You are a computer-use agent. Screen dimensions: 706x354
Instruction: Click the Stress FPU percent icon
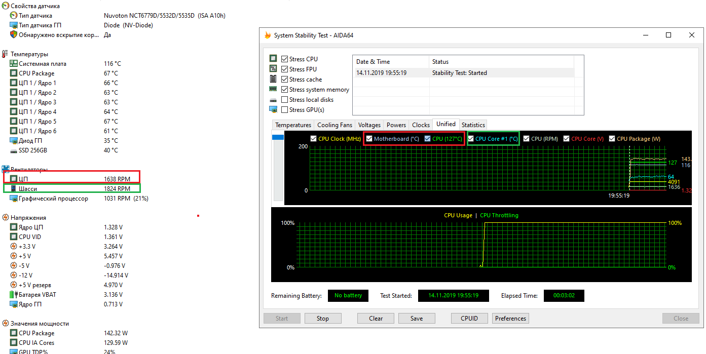click(273, 69)
